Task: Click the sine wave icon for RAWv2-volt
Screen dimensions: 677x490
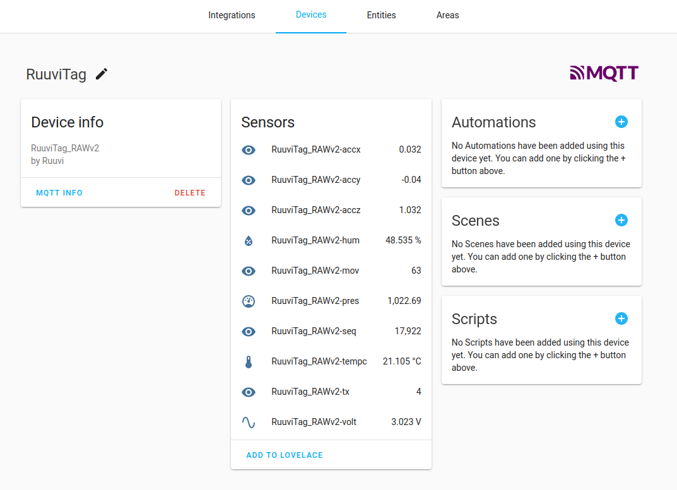Action: pyautogui.click(x=249, y=423)
